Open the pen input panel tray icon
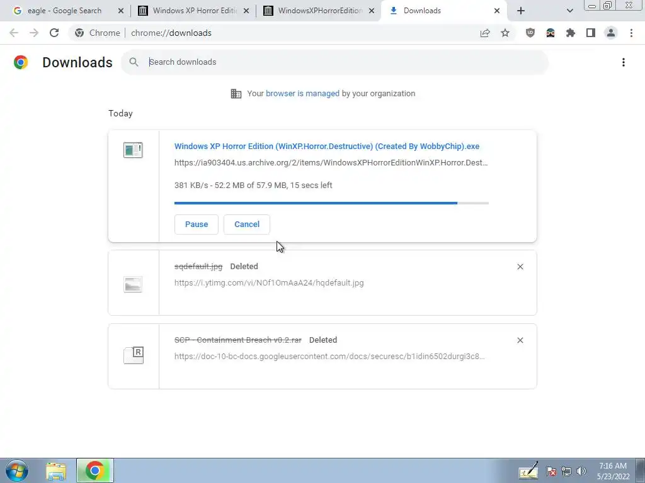The width and height of the screenshot is (645, 483). (528, 470)
